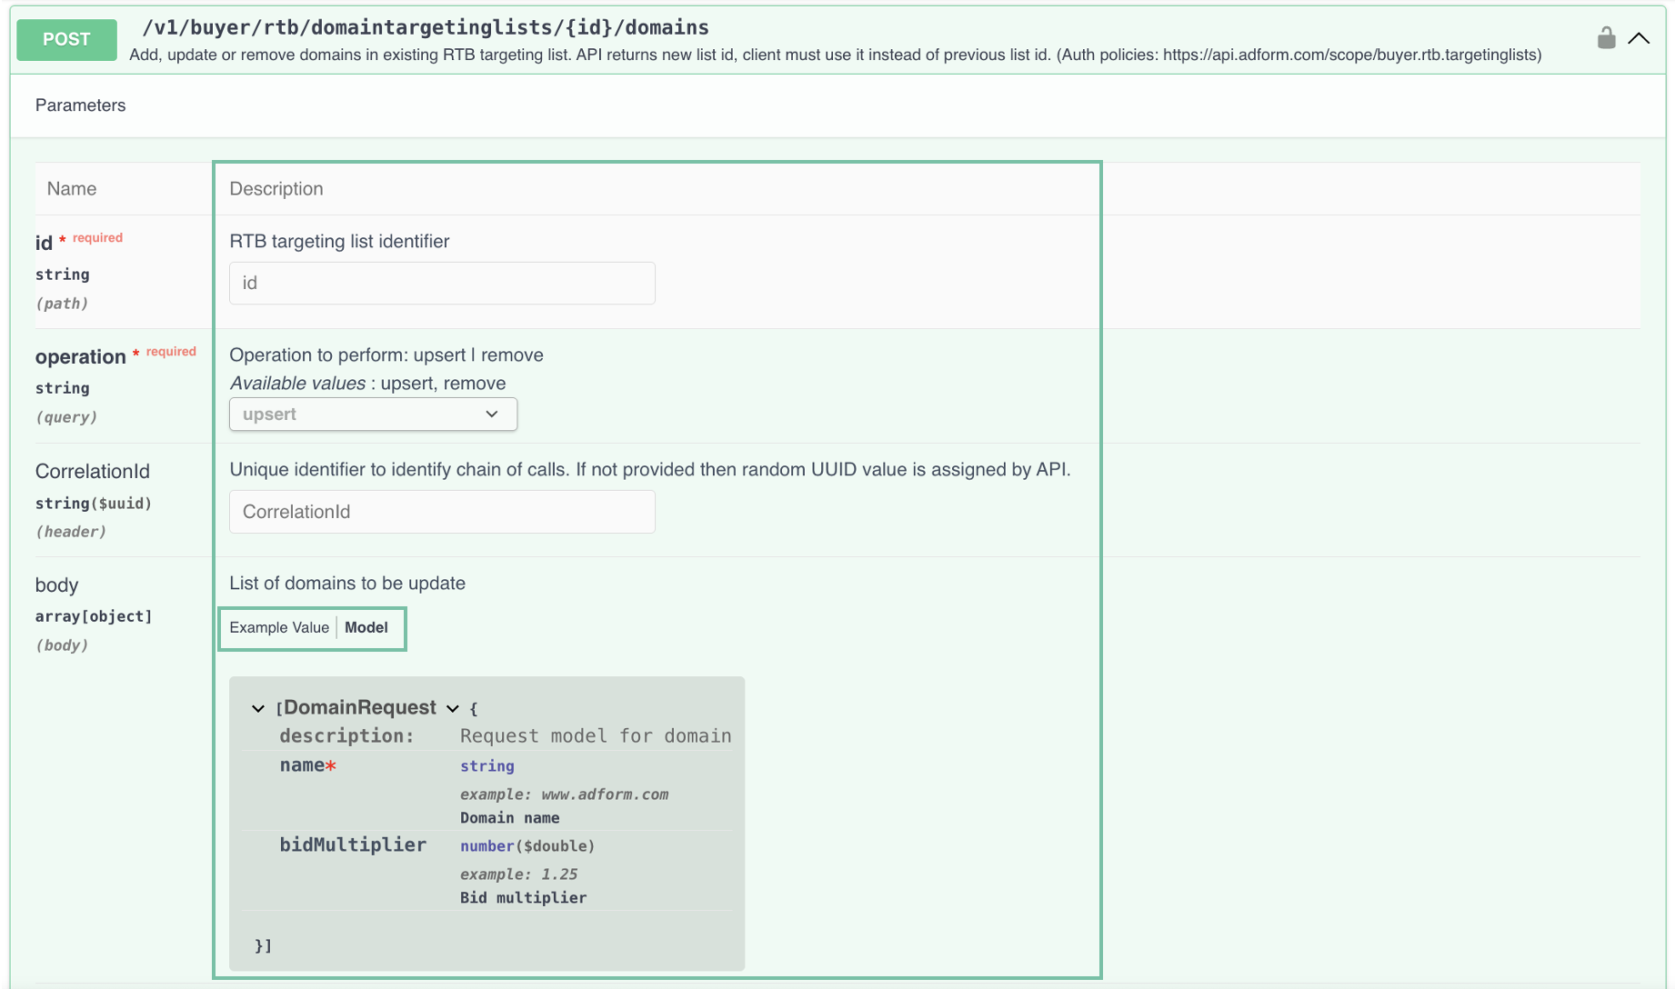This screenshot has width=1675, height=989.
Task: Click the 'Available values : upsert, remove' text
Action: (x=367, y=383)
